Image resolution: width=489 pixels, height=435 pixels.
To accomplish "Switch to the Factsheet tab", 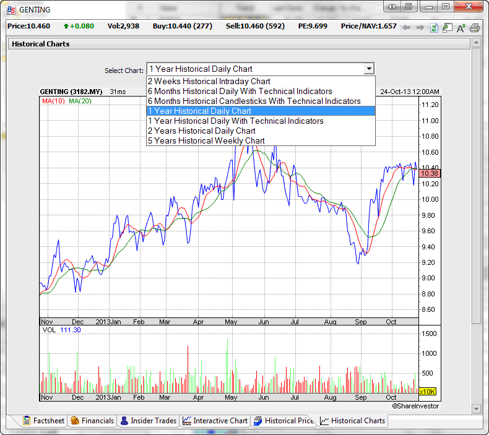I will pos(44,421).
